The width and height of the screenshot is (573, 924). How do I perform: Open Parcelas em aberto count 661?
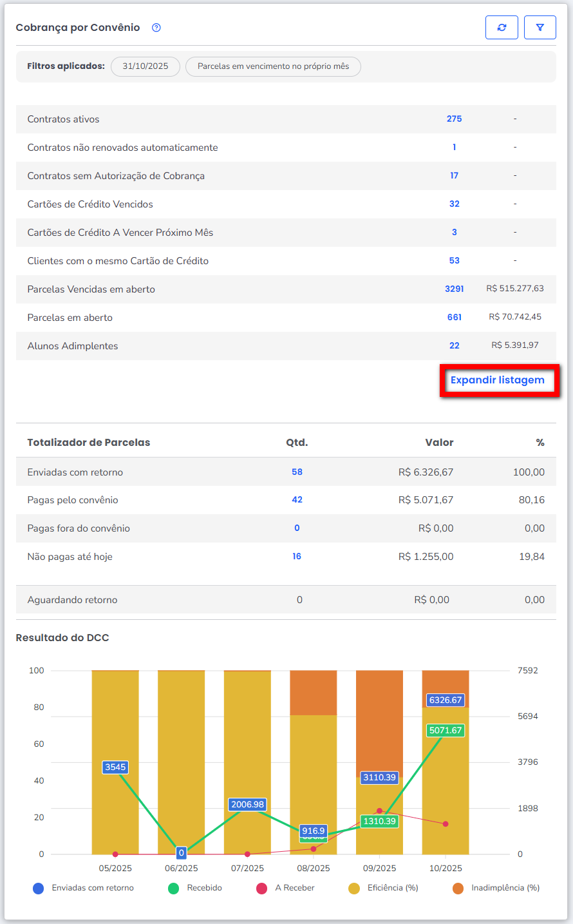tap(454, 318)
